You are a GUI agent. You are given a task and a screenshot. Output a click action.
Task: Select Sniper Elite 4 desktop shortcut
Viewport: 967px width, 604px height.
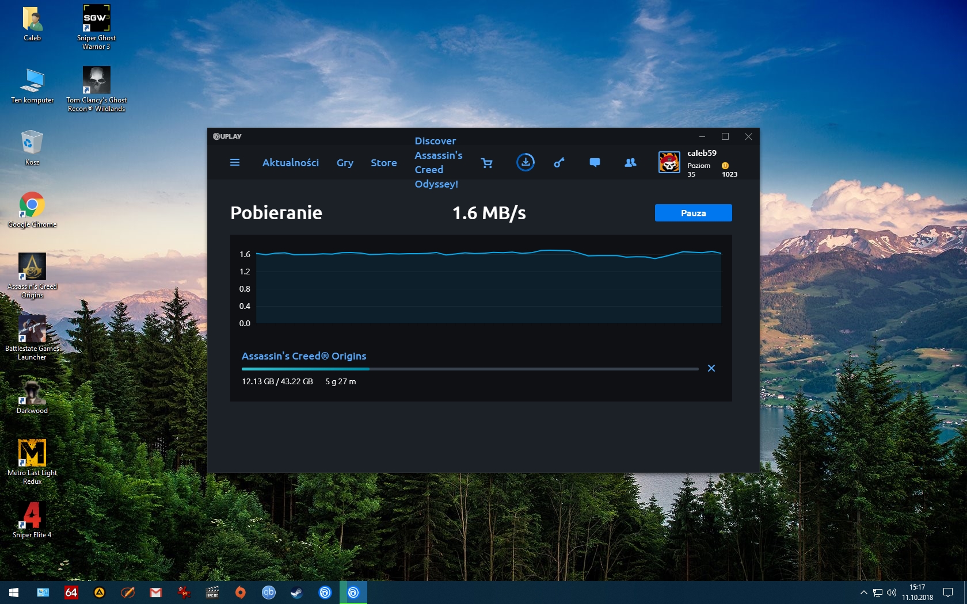pos(32,521)
